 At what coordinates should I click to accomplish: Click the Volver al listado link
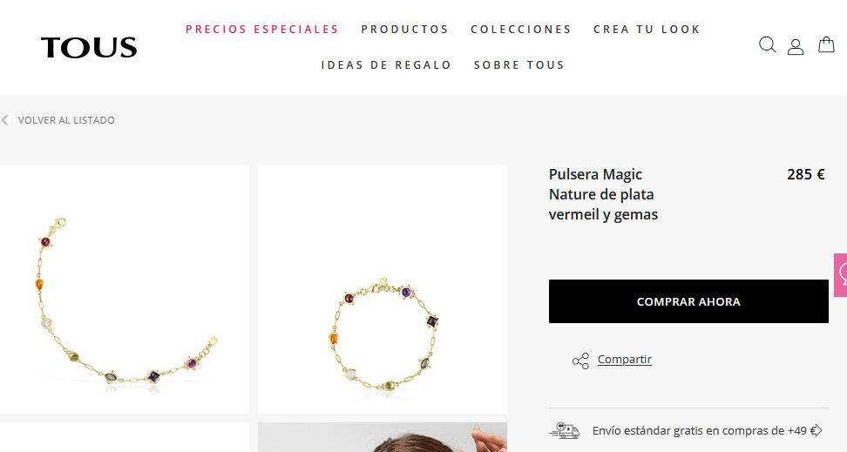(66, 120)
